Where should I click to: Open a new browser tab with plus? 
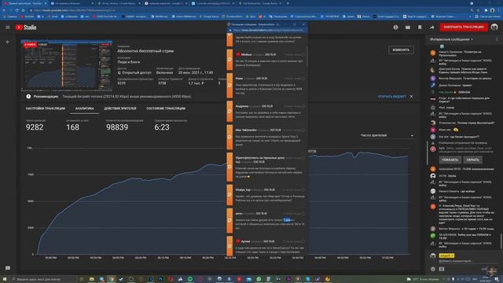tap(288, 3)
